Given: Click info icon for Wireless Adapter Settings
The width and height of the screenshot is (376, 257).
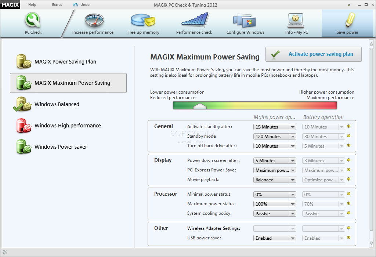Looking at the screenshot, I should coord(349,228).
